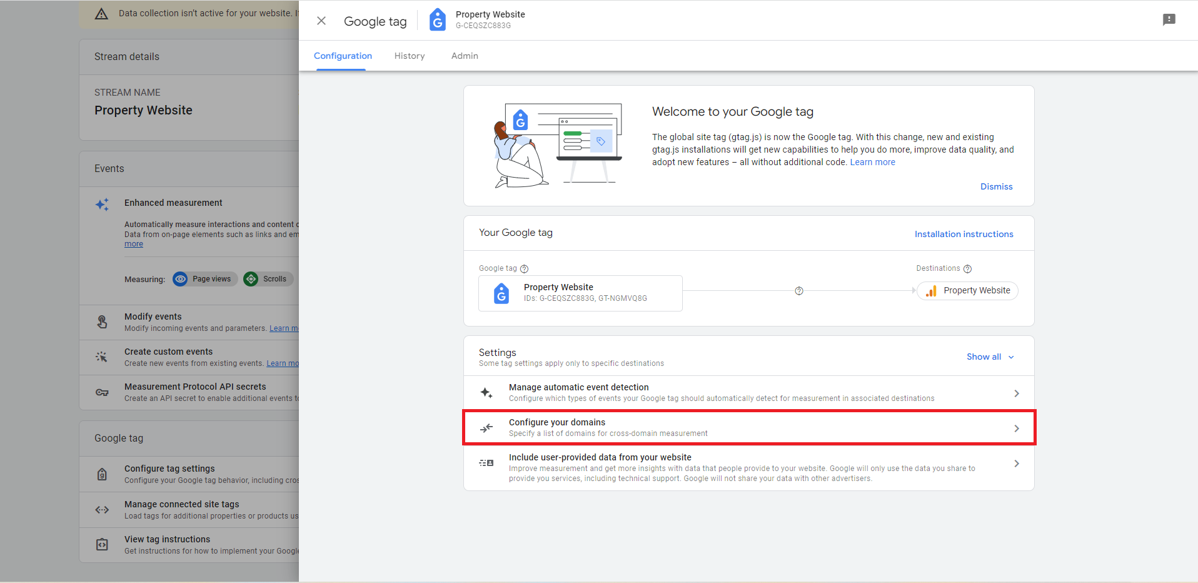This screenshot has height=583, width=1198.
Task: Click Learn more in welcome card
Action: pyautogui.click(x=872, y=162)
